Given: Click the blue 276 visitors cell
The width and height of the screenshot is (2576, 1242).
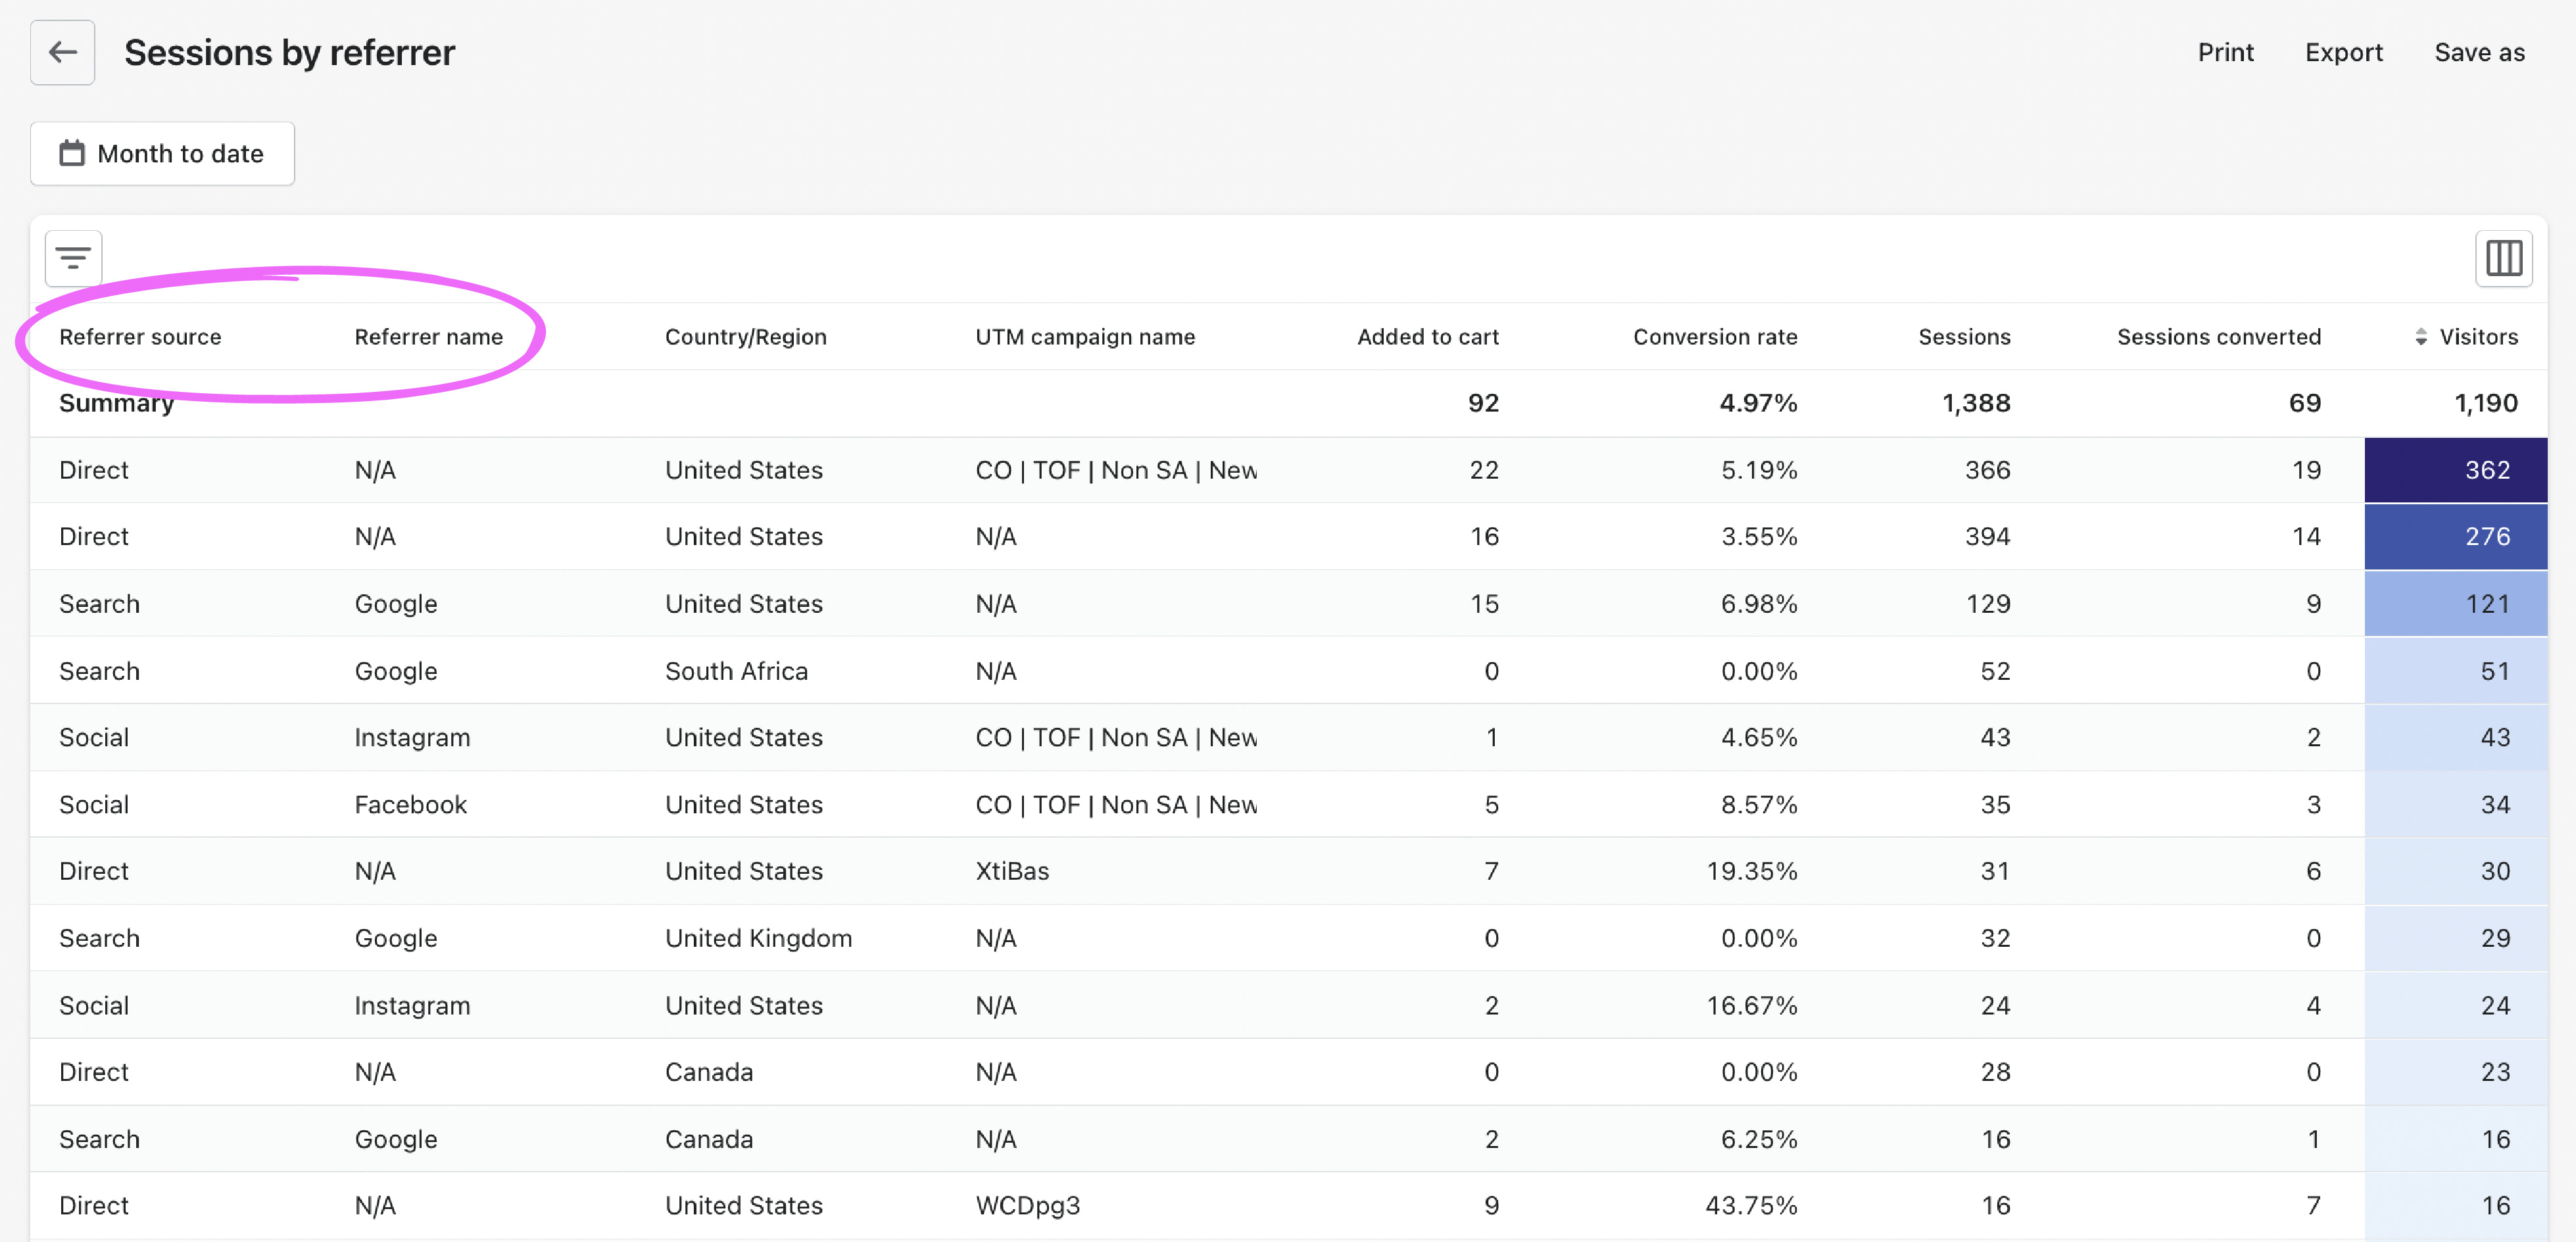Looking at the screenshot, I should [2455, 536].
